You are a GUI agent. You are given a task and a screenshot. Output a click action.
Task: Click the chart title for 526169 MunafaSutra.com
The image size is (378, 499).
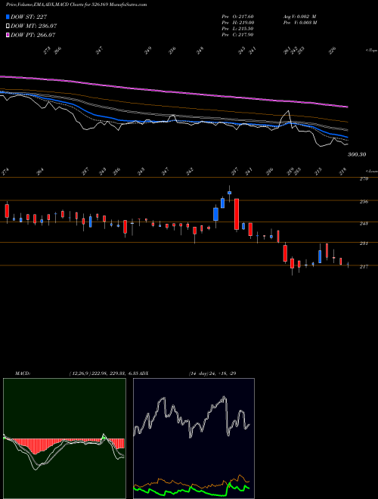point(76,5)
